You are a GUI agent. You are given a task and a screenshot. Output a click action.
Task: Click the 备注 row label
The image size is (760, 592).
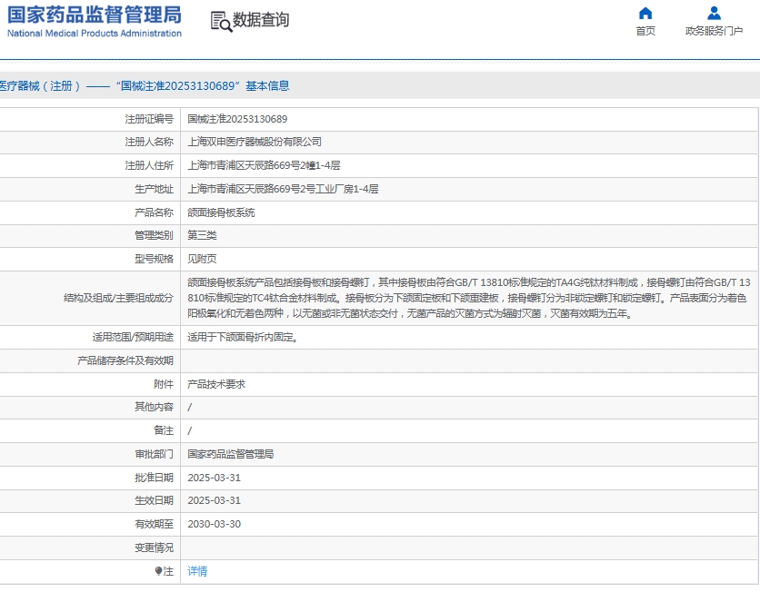click(x=164, y=430)
